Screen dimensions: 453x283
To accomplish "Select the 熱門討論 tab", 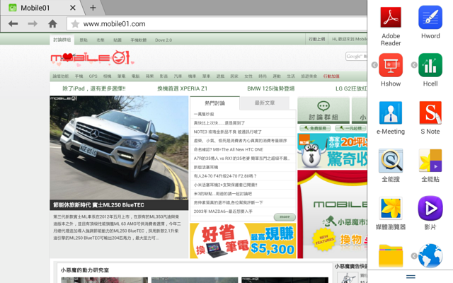I will (214, 103).
